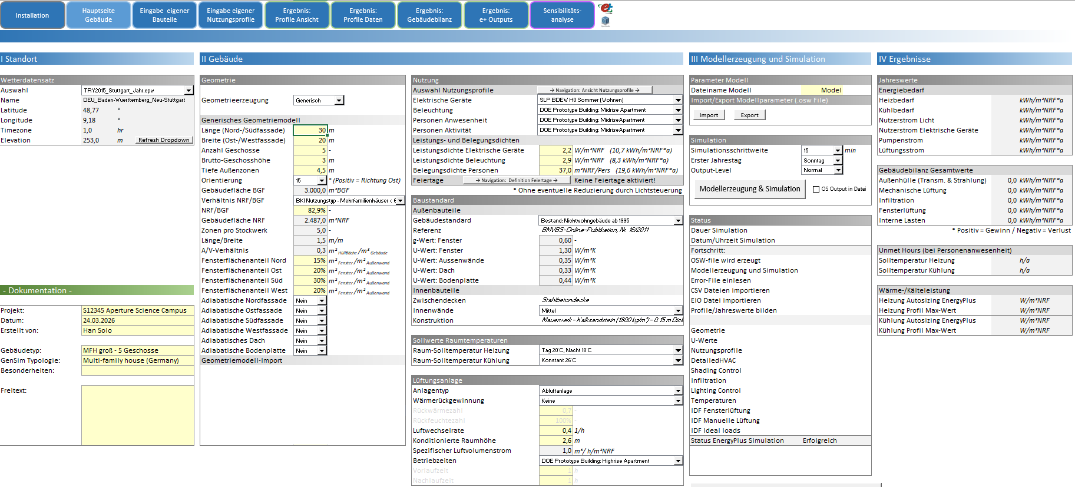
Task: Open the Orientierung value dropdown
Action: 322,180
